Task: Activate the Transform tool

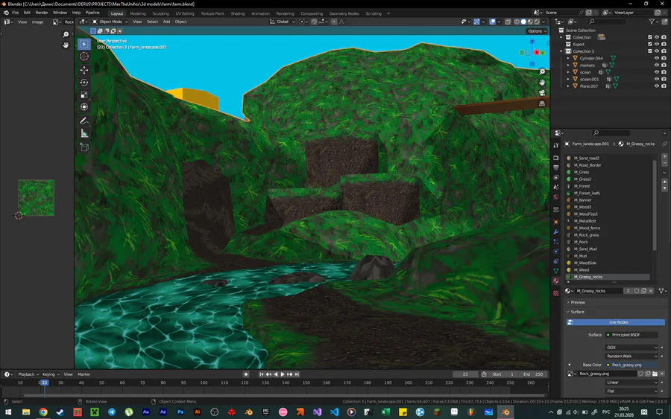Action: 84,107
